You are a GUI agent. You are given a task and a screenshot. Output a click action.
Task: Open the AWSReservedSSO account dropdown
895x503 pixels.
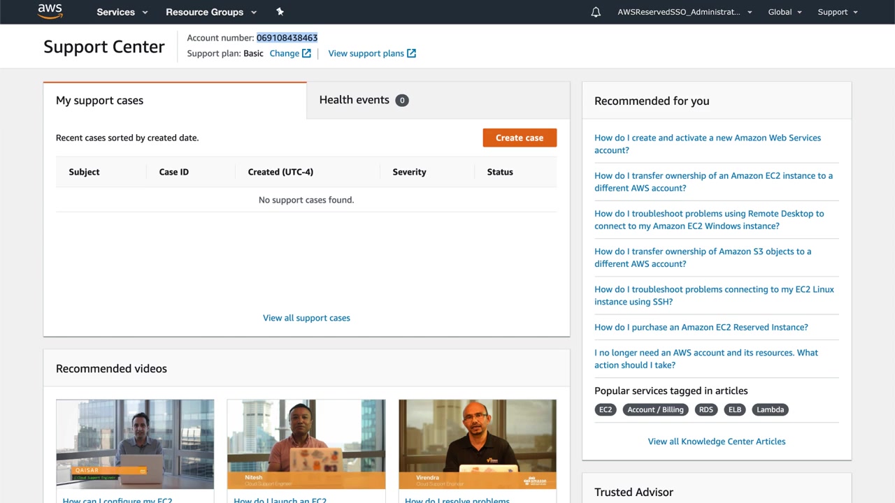point(685,12)
